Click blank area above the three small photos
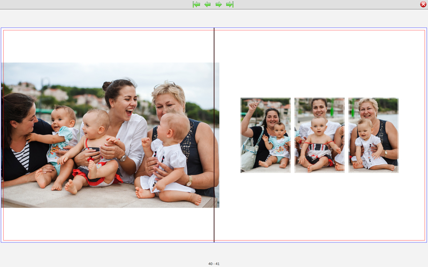 pos(319,64)
